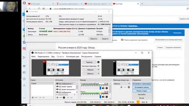Screen dimensions: 189x106
Task: Remove selected scene with minus
Action: (36, 97)
